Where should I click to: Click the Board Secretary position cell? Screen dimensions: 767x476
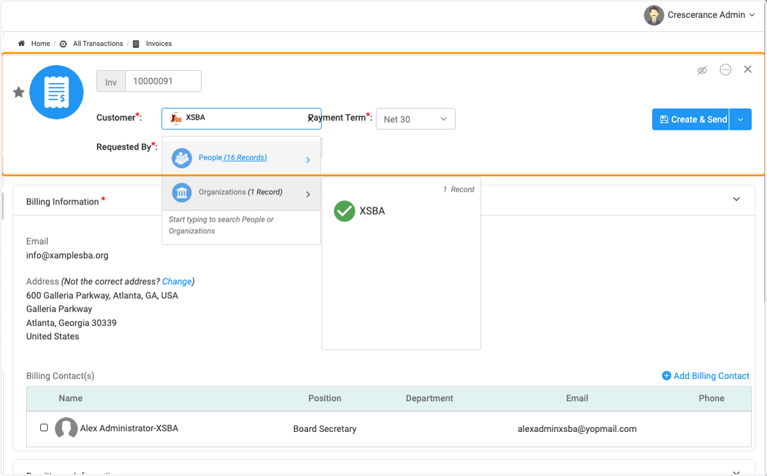point(325,429)
